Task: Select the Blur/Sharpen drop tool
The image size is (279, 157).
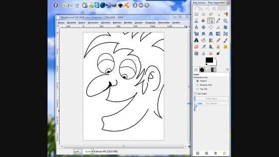Action: pos(204,53)
